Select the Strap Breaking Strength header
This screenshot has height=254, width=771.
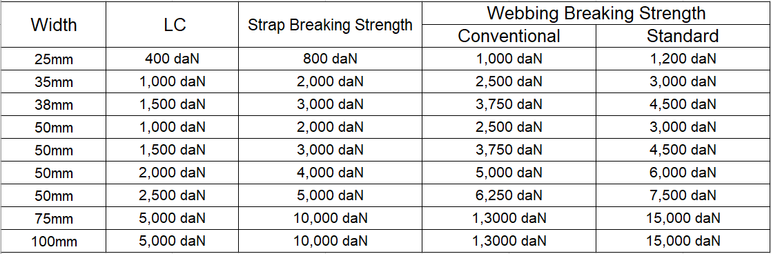pyautogui.click(x=330, y=26)
